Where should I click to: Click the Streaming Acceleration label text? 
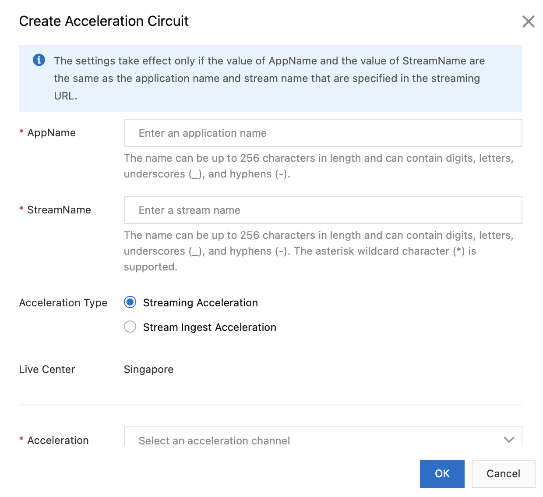coord(200,303)
